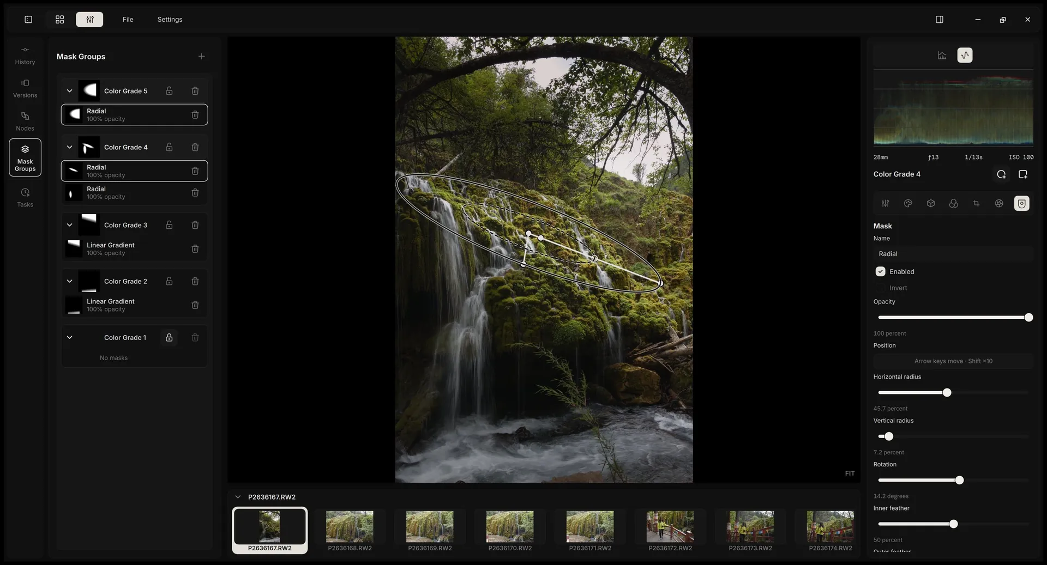Add a radial mask to Color Grade 4
The image size is (1047, 565).
click(x=1001, y=174)
